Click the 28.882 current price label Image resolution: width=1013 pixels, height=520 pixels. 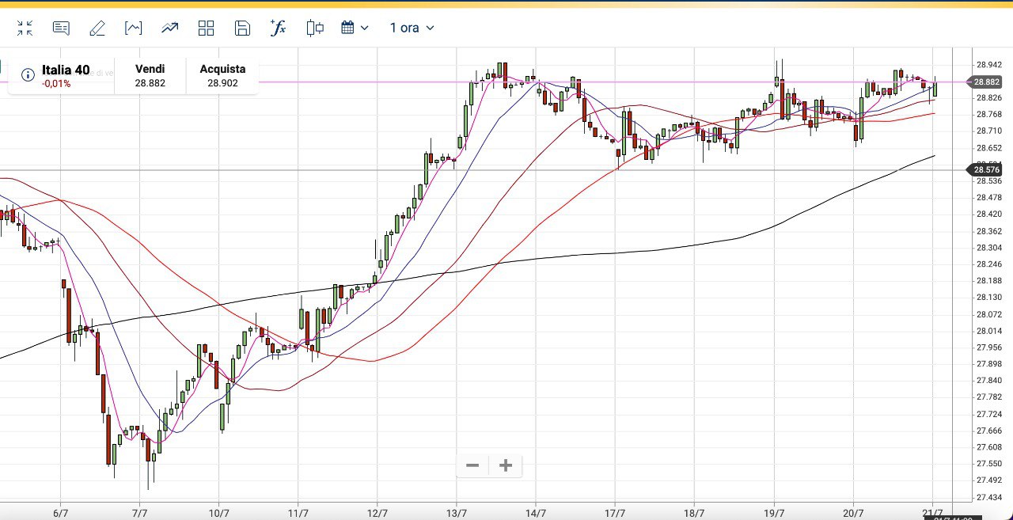[986, 82]
